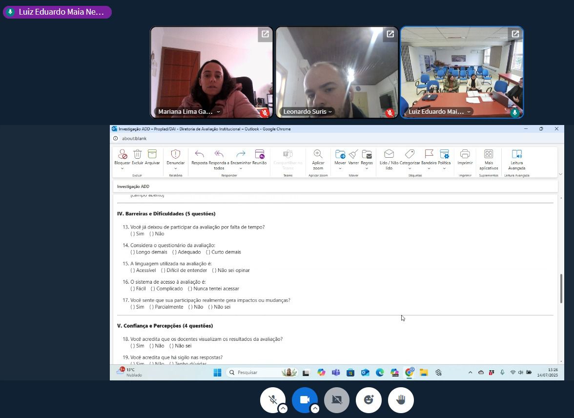Click the Imprimir printer icon

click(x=465, y=155)
